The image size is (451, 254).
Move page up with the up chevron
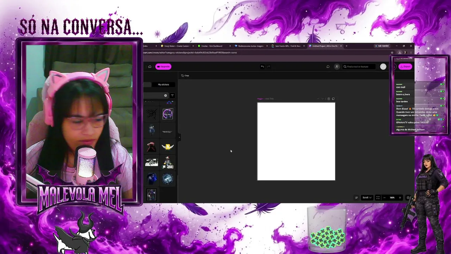point(318,99)
